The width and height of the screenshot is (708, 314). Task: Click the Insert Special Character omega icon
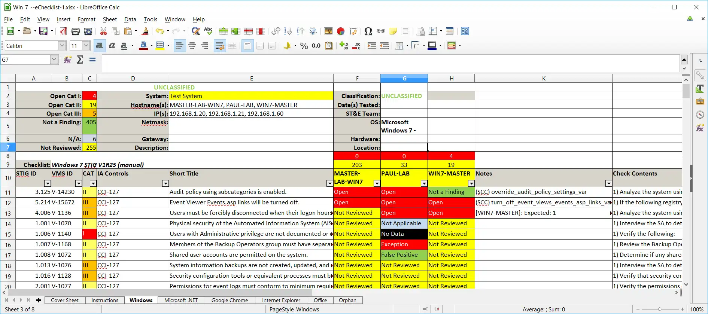coord(368,31)
